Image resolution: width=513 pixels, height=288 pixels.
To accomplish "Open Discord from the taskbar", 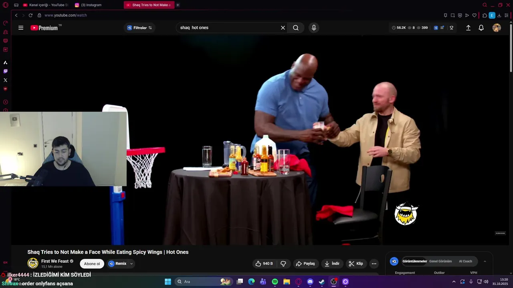I will click(x=310, y=282).
